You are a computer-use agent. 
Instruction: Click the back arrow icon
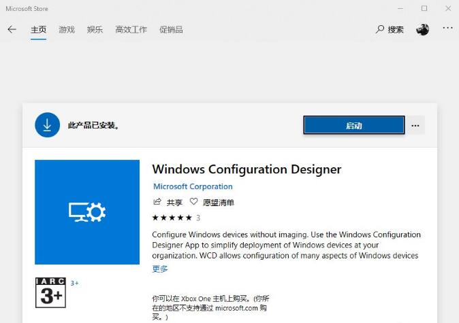tap(12, 30)
